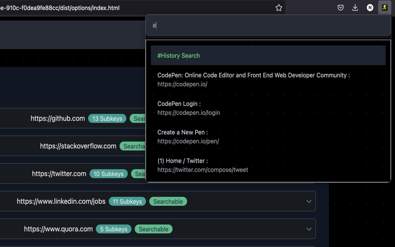
Task: Expand the linkedin.com/jobs row chevron
Action: [309, 201]
